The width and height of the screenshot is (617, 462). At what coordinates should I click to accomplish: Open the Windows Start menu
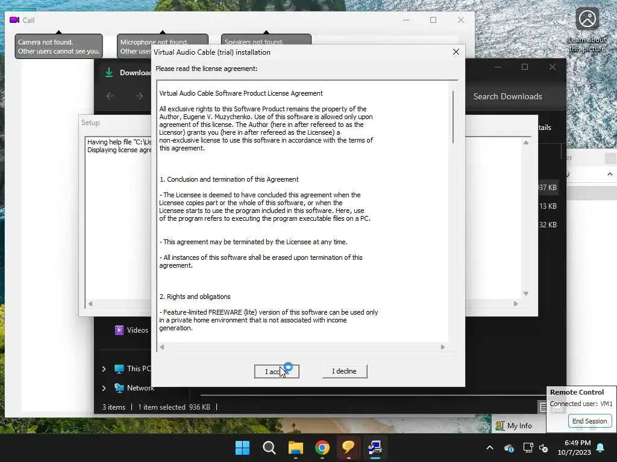242,448
